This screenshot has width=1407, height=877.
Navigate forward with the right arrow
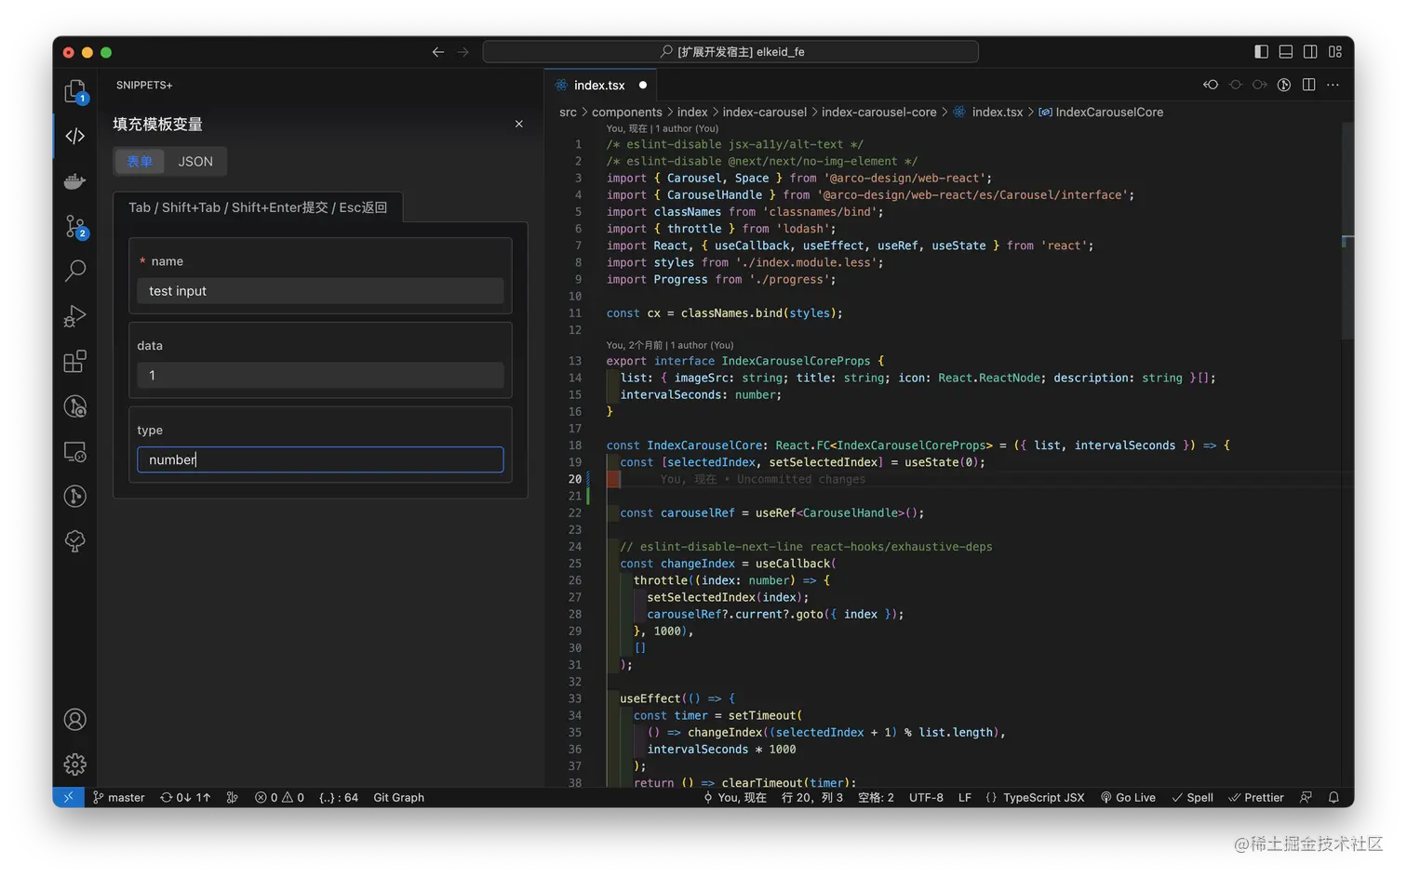(463, 52)
